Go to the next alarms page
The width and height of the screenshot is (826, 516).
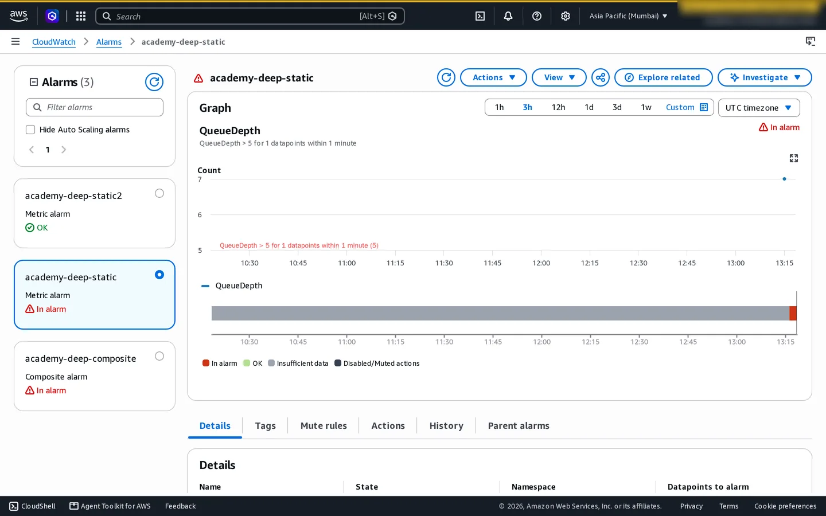(x=64, y=150)
